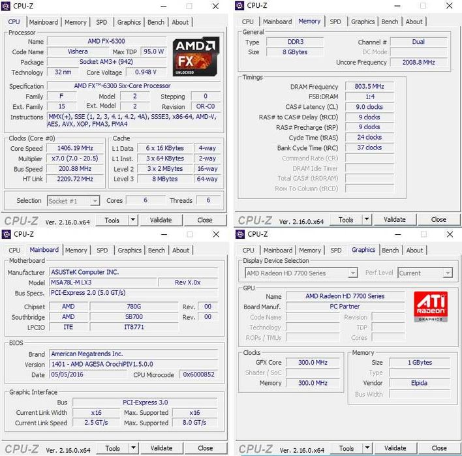
Task: Select Graphics tab in the Mainboard window
Action: pos(129,250)
